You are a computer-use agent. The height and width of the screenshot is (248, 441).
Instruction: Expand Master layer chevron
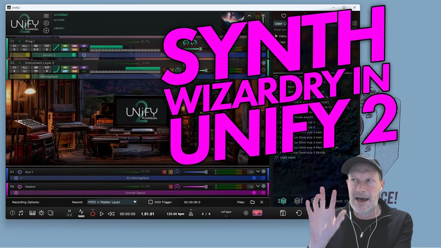point(258,186)
